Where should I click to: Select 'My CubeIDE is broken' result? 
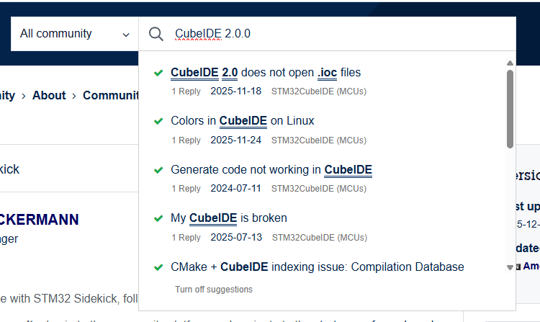[228, 218]
